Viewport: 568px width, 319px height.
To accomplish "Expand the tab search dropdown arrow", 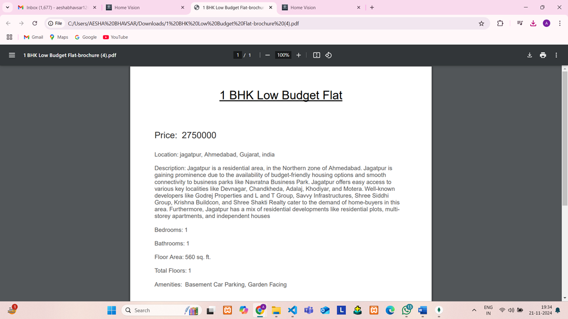I will pos(8,8).
